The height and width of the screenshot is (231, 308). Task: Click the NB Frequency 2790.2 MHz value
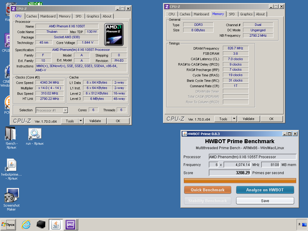point(258,35)
